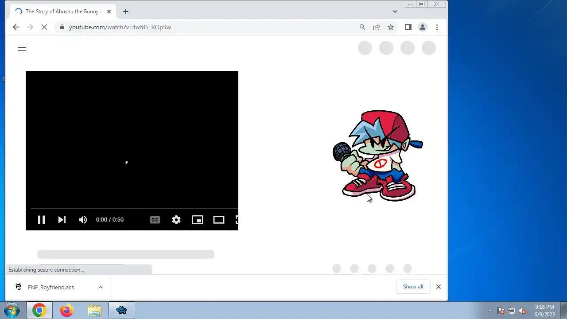Select The Story of Abushu tab
Screen dimensions: 567x319
click(x=63, y=12)
